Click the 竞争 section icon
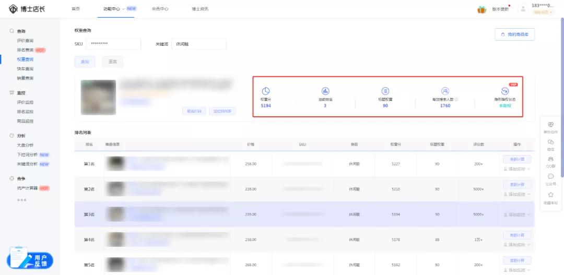 12,178
